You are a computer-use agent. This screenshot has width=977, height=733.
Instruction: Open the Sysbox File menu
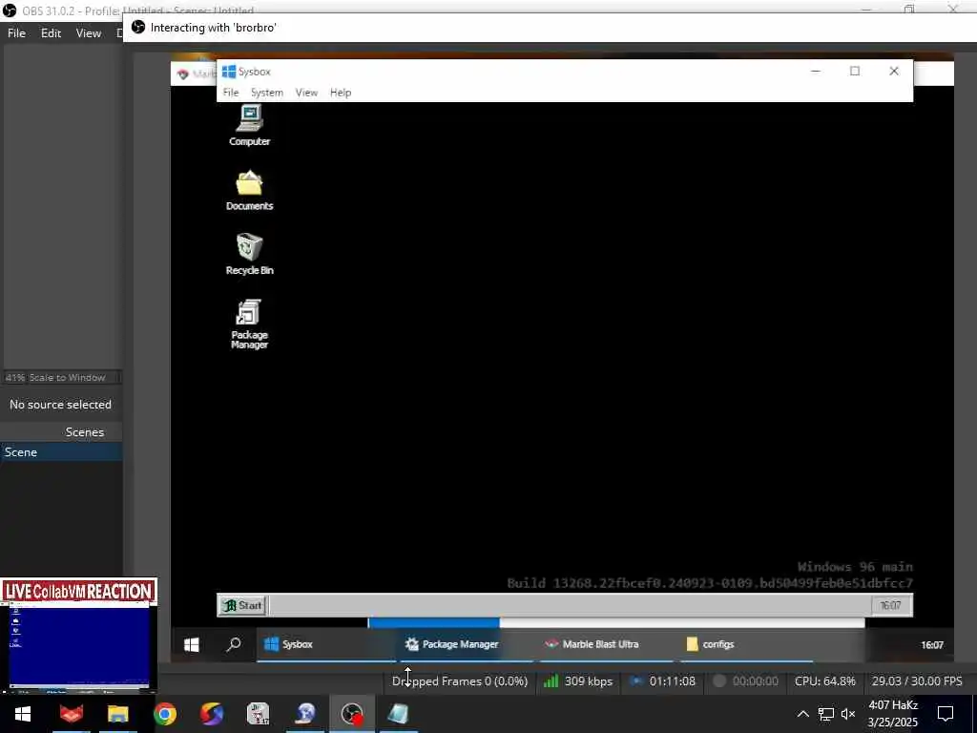click(x=231, y=93)
